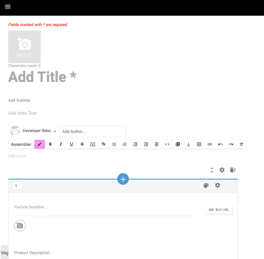Viewport: 264px width, 259px height.
Task: Remove the Developer Rebe... author chip
Action: [55, 132]
